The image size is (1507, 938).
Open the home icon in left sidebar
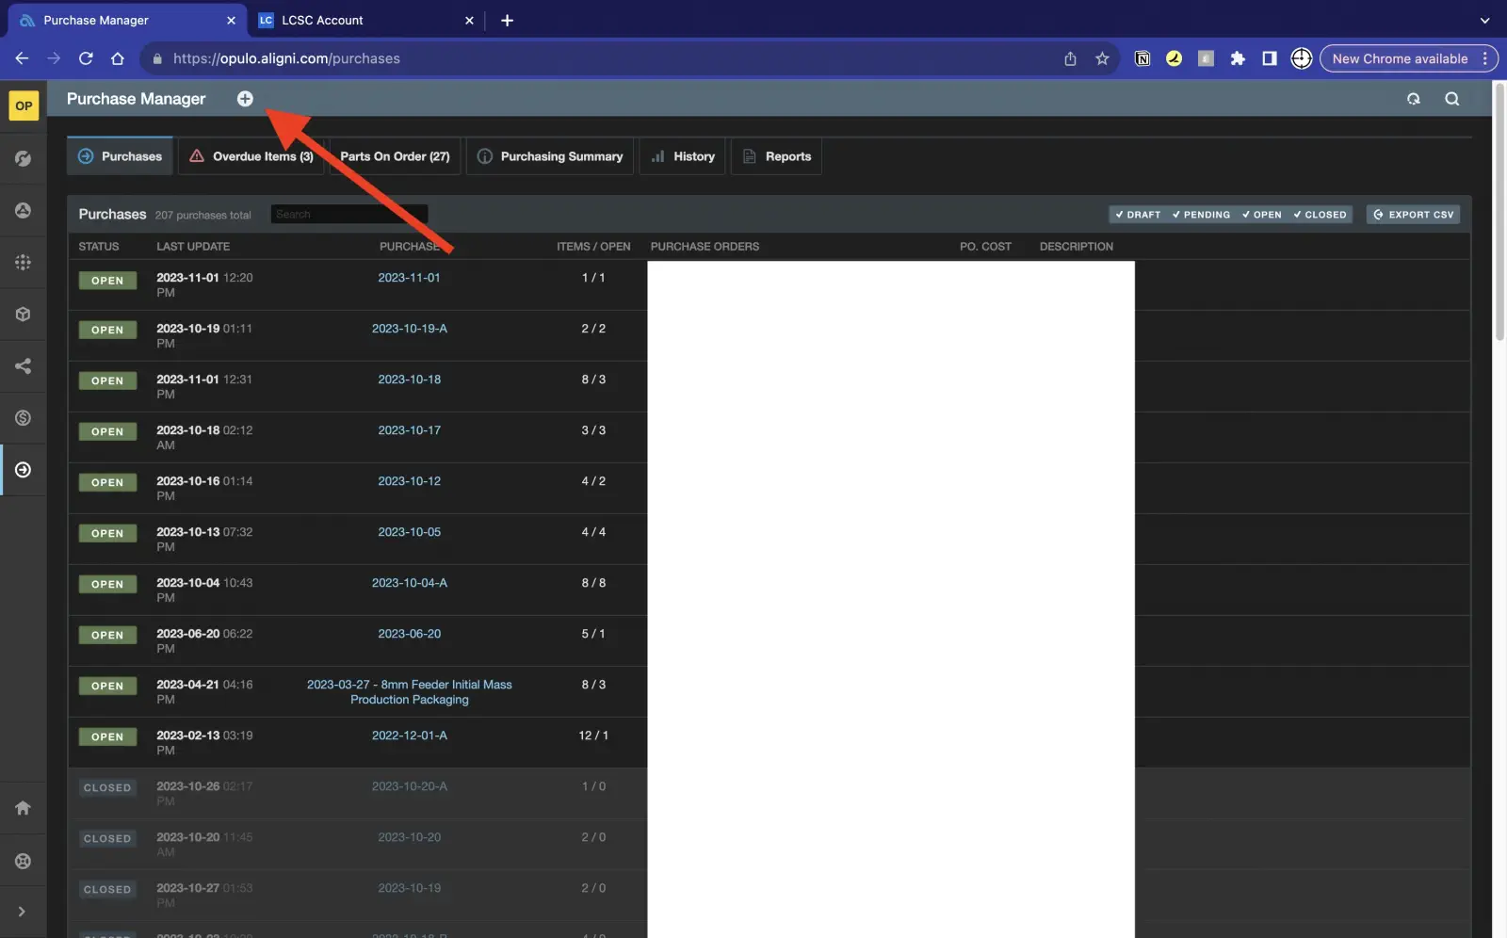click(x=23, y=808)
